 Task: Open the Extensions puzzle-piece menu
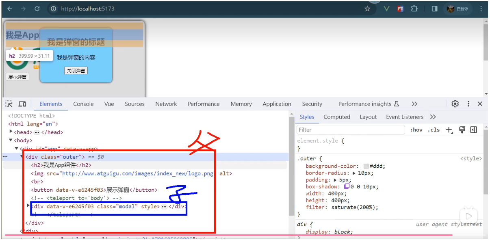point(414,9)
